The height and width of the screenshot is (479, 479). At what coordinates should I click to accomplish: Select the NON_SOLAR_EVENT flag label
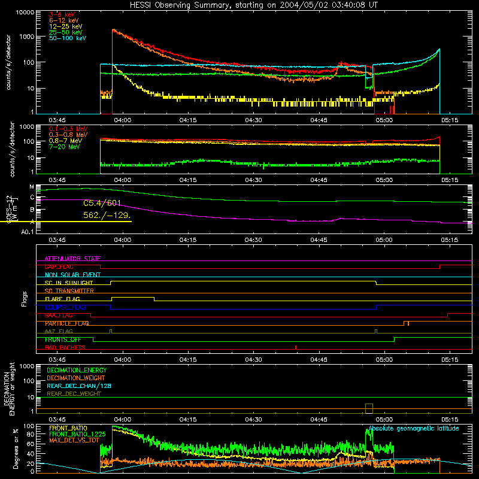[x=72, y=275]
